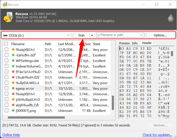Open the STICK (D:) drive dropdown
Viewport: 177px width, 138px height.
68,35
